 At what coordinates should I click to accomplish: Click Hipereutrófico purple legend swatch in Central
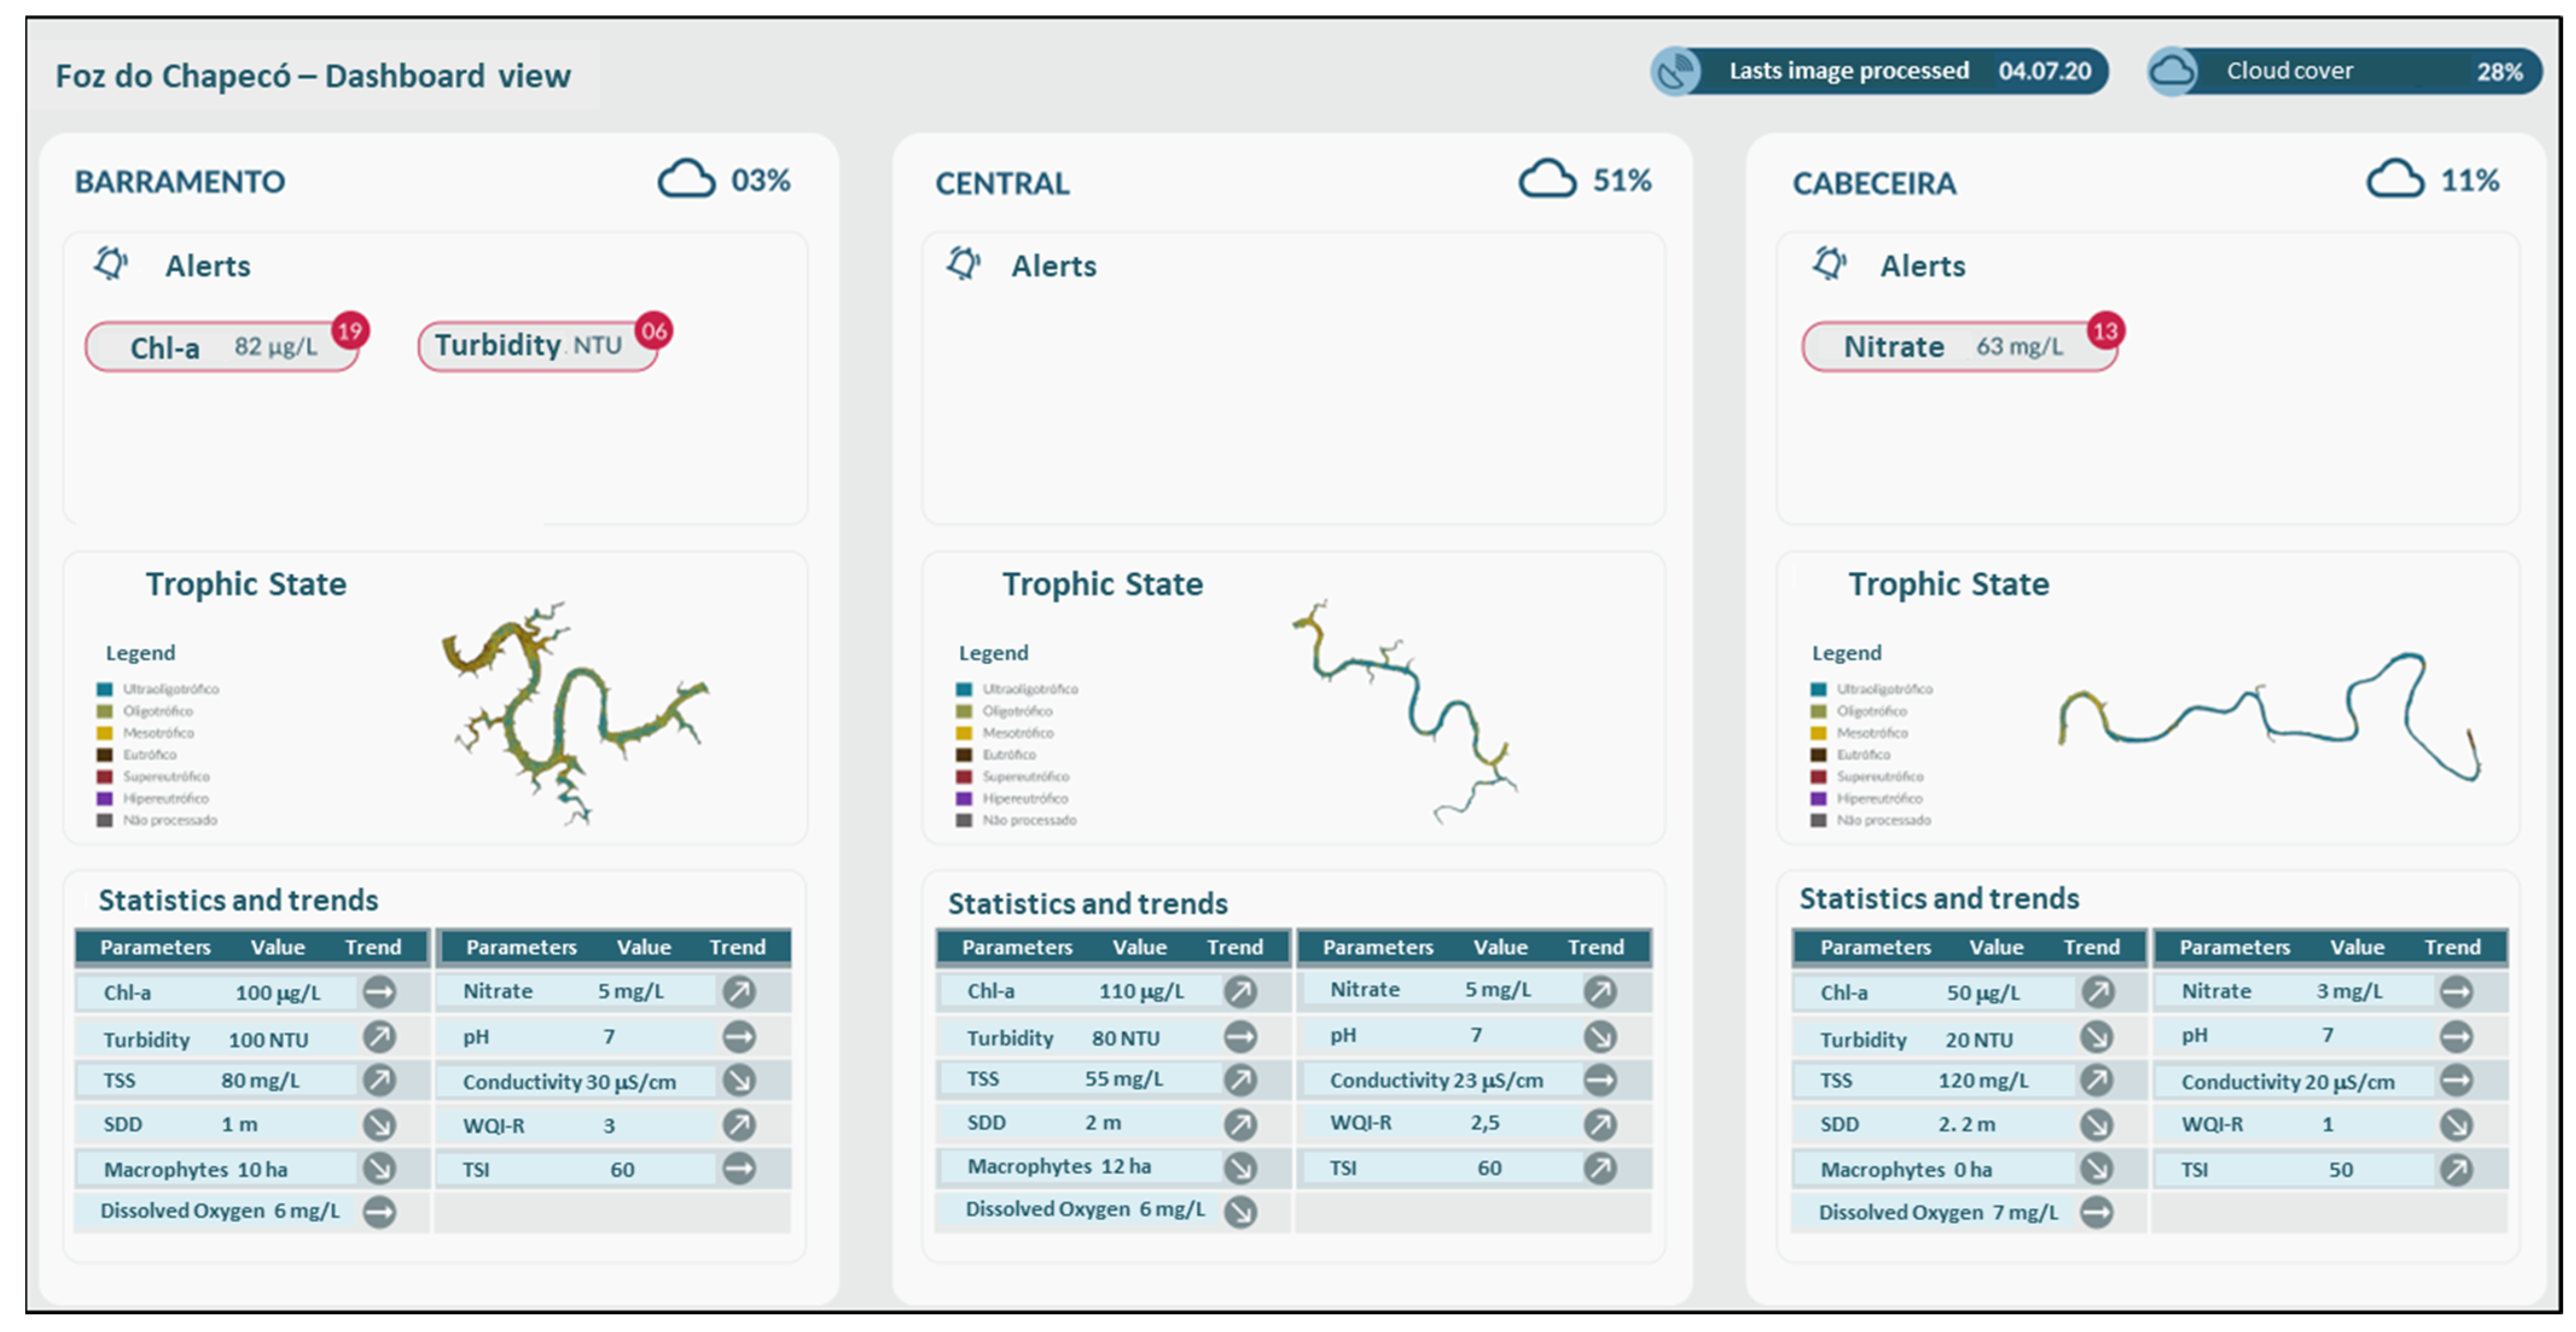click(x=964, y=798)
